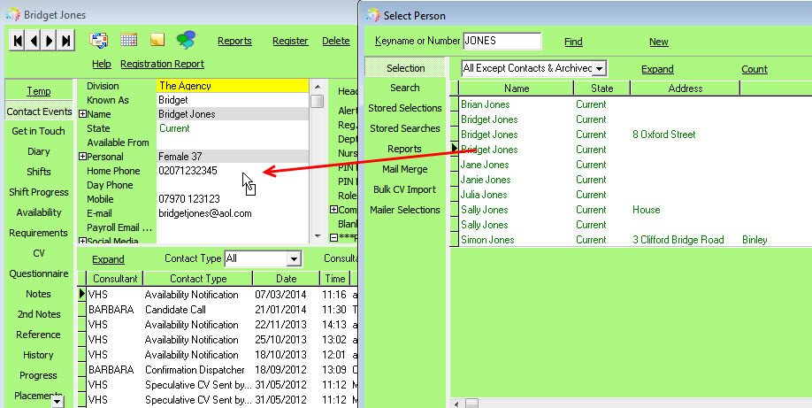812x408 pixels.
Task: Open the 2nd Notes tab
Action: pos(39,314)
